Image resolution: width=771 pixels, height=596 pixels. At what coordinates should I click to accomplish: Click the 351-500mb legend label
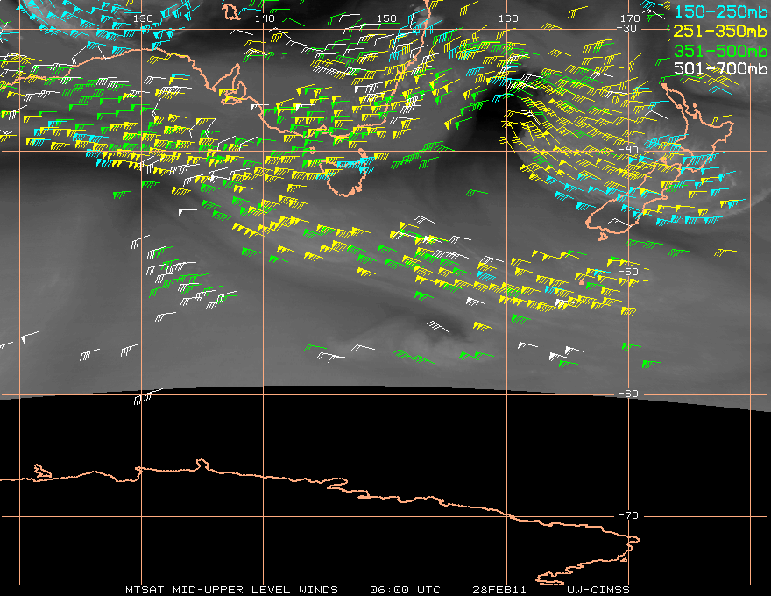720,51
